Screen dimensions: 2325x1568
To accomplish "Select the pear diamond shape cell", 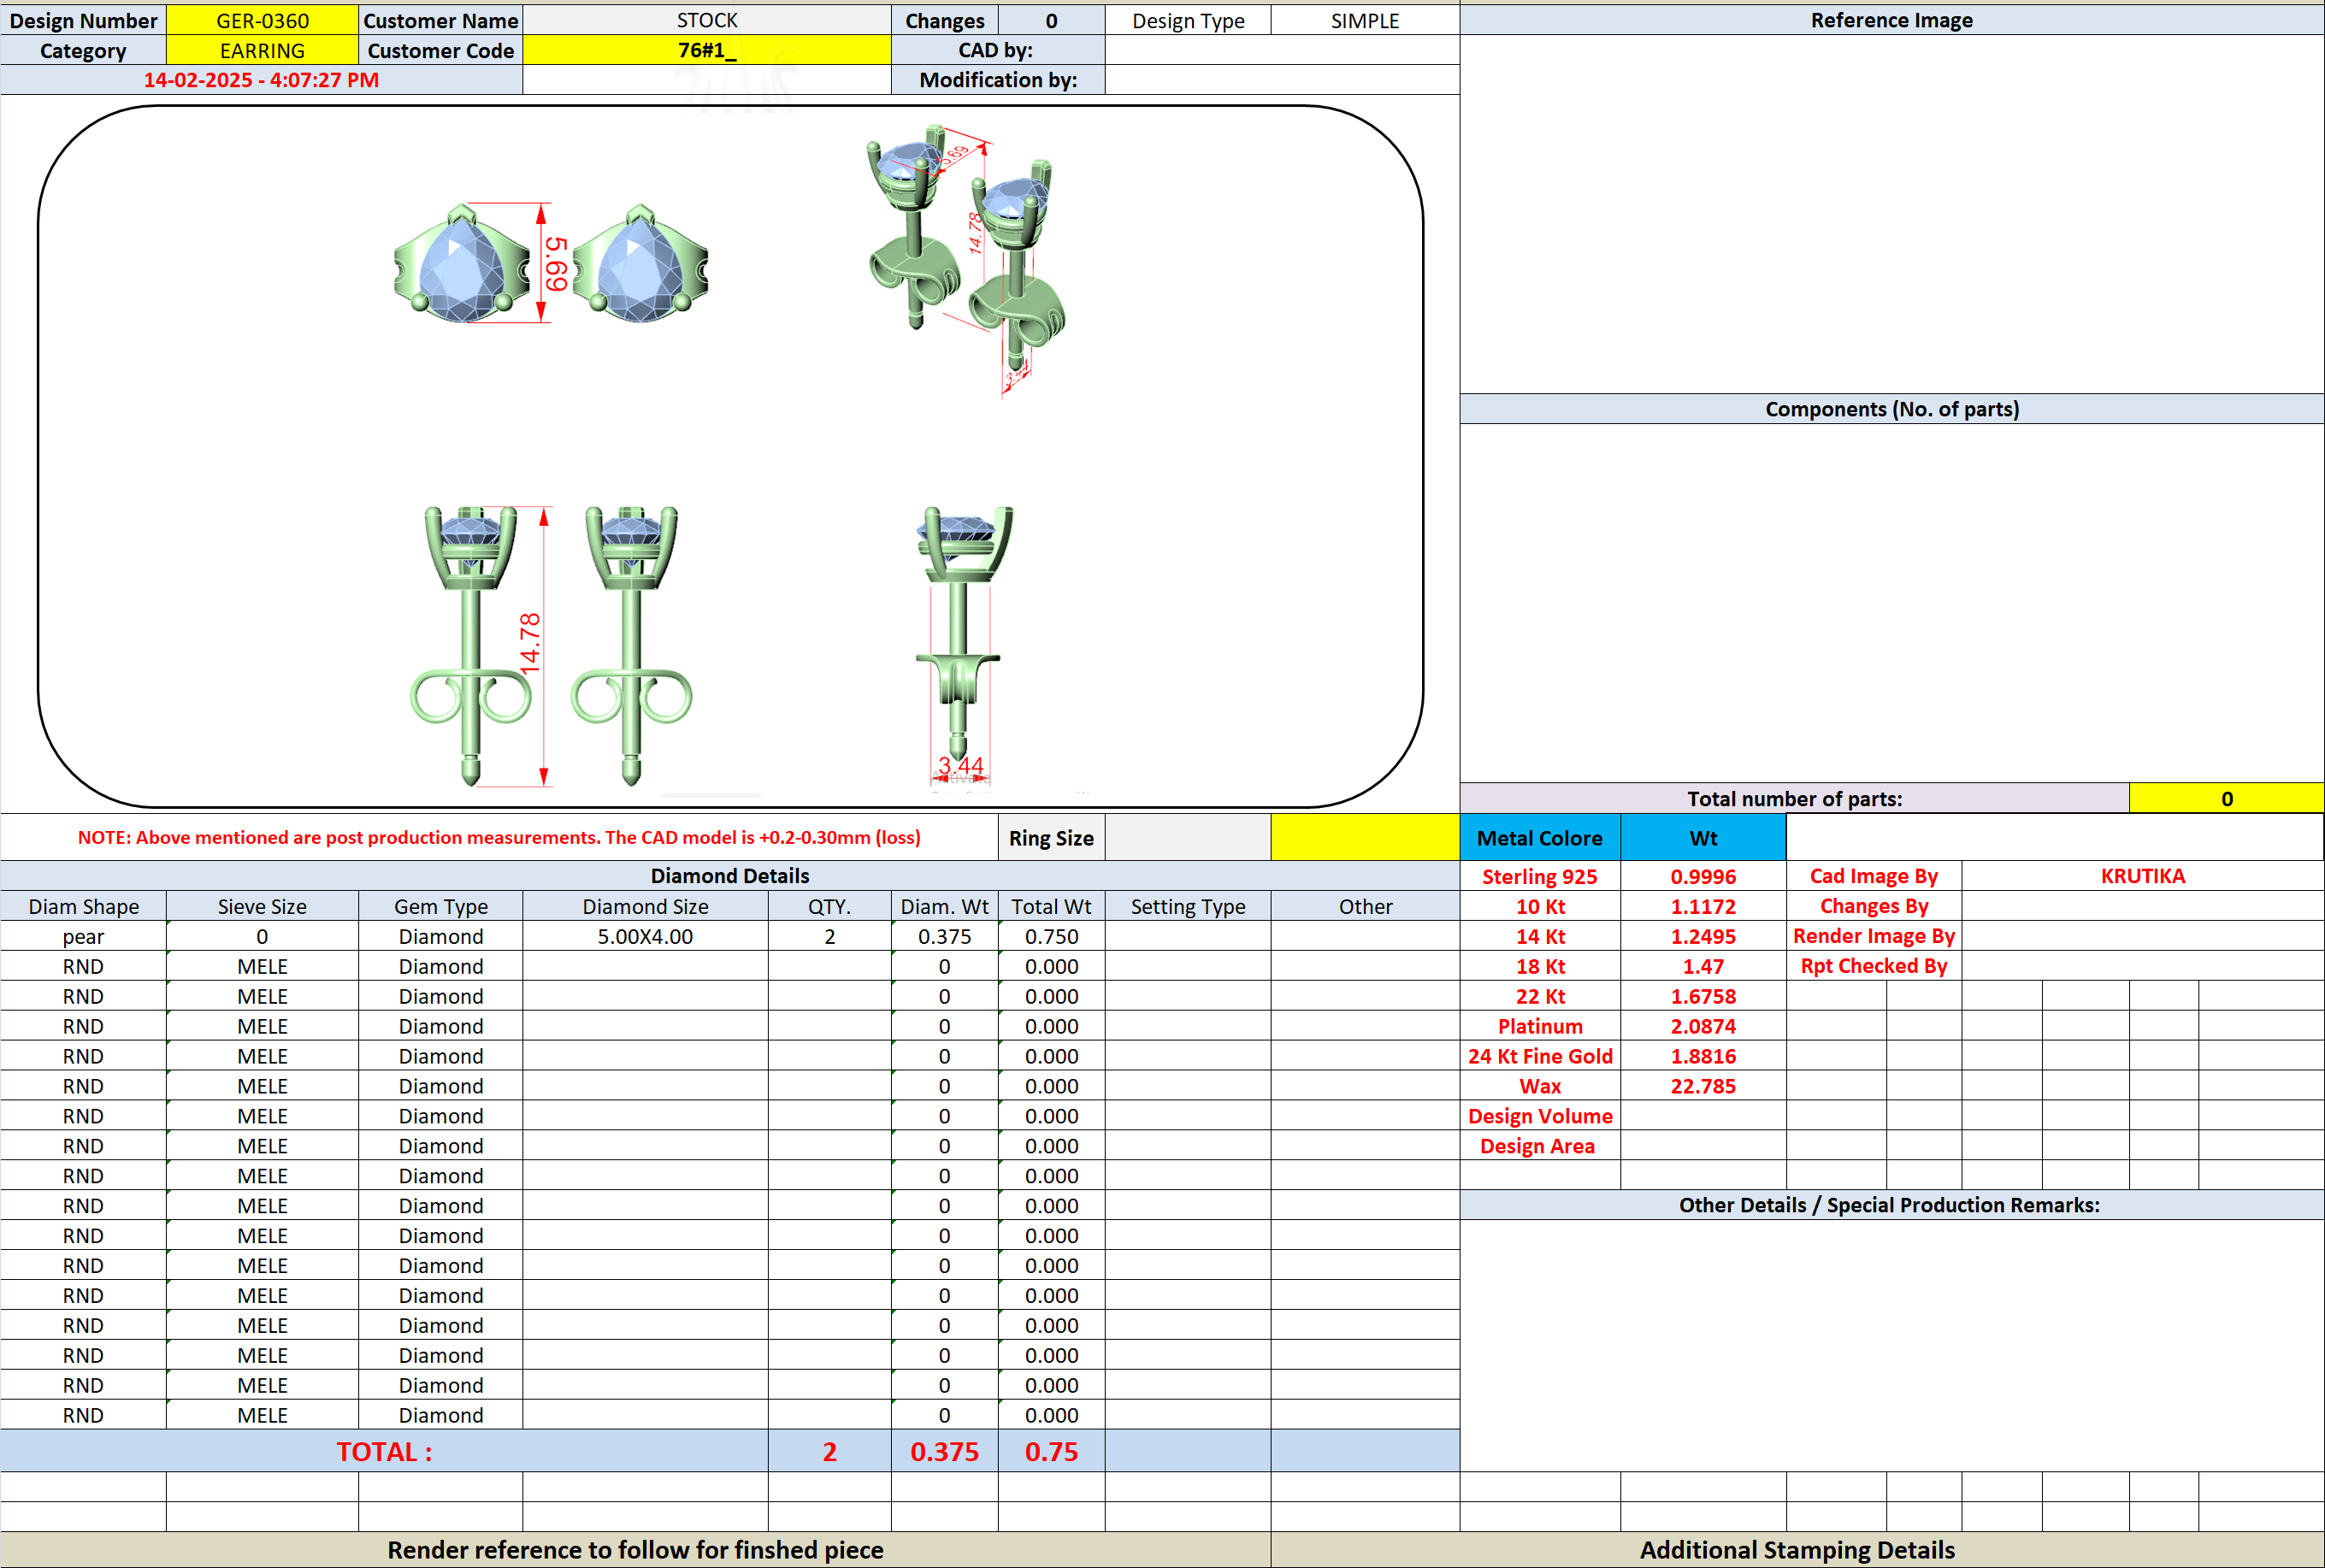I will click(x=83, y=936).
